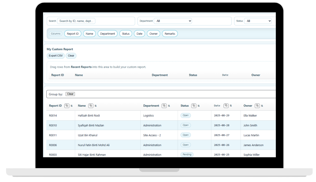Toggle the Remarks column pill
This screenshot has height=182, width=316.
(170, 34)
